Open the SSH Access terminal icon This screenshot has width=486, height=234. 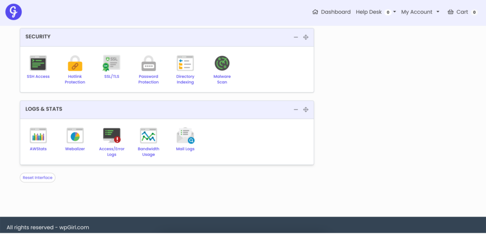[x=38, y=63]
